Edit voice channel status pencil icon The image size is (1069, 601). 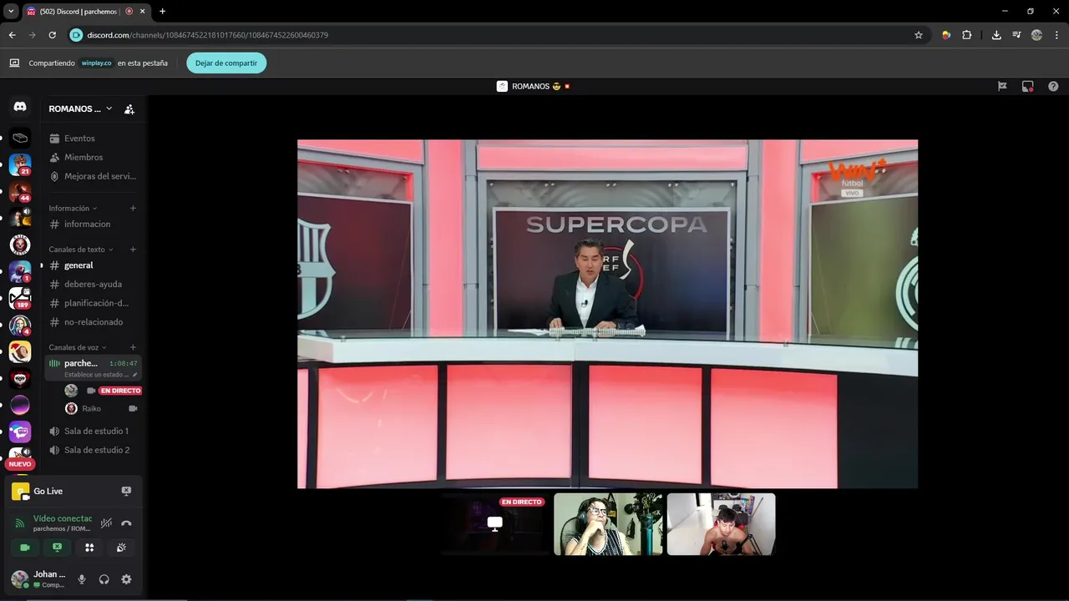(135, 375)
